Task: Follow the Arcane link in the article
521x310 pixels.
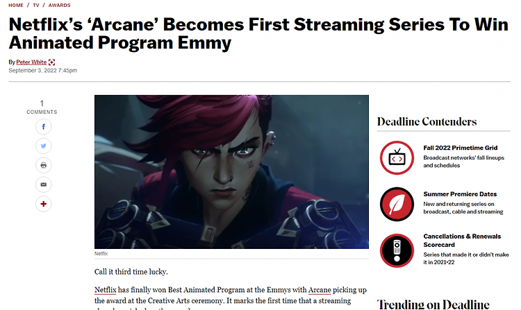Action: (320, 290)
